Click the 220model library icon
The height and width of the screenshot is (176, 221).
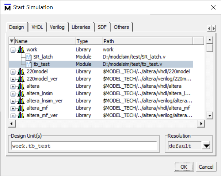21,72
